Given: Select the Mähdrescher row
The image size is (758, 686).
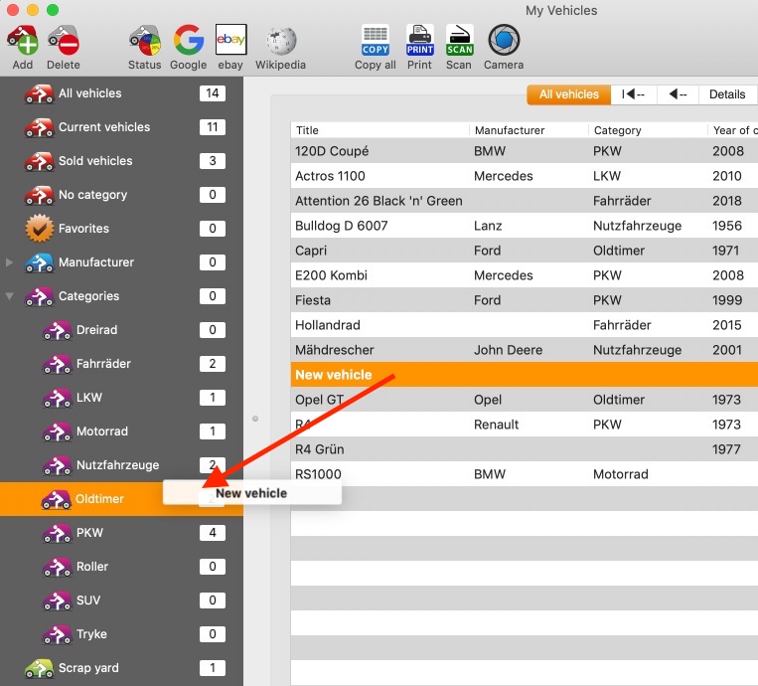Looking at the screenshot, I should (x=525, y=350).
